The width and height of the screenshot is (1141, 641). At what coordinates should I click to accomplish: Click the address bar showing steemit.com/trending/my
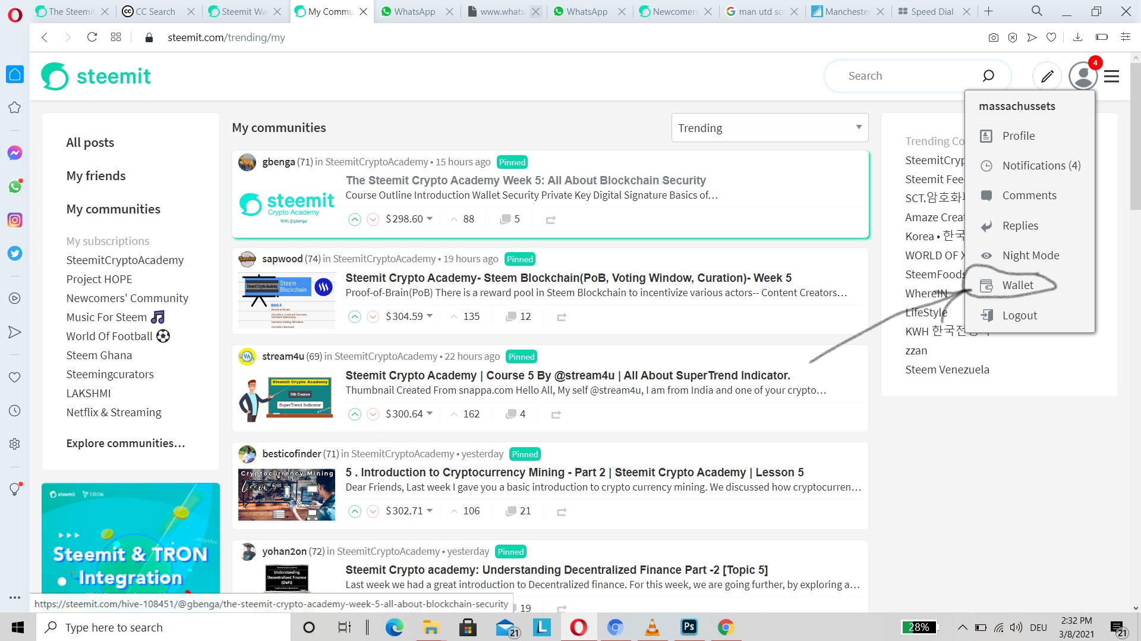coord(226,37)
